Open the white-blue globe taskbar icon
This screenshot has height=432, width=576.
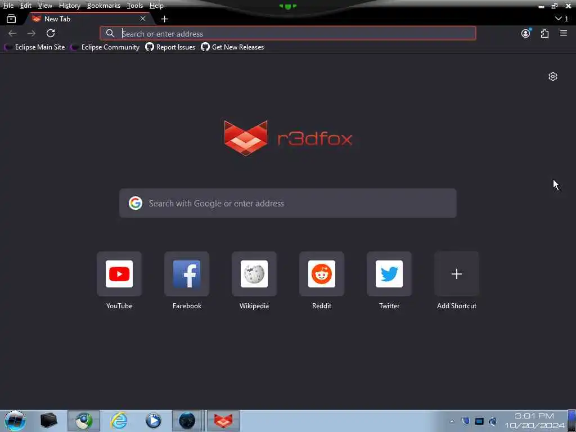(84, 421)
